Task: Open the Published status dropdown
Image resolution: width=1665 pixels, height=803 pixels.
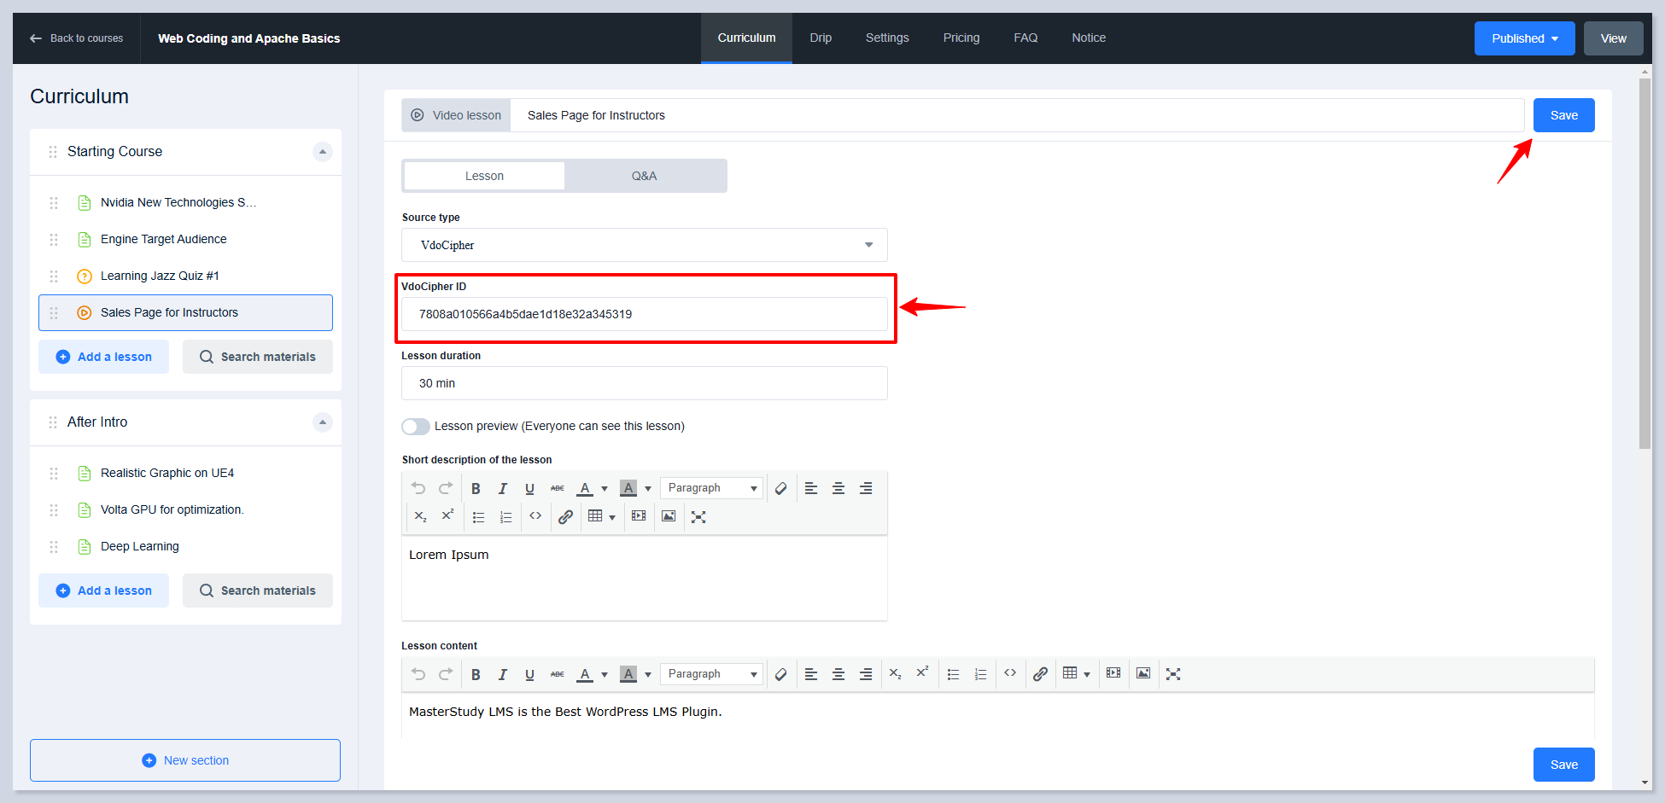Action: coord(1524,38)
